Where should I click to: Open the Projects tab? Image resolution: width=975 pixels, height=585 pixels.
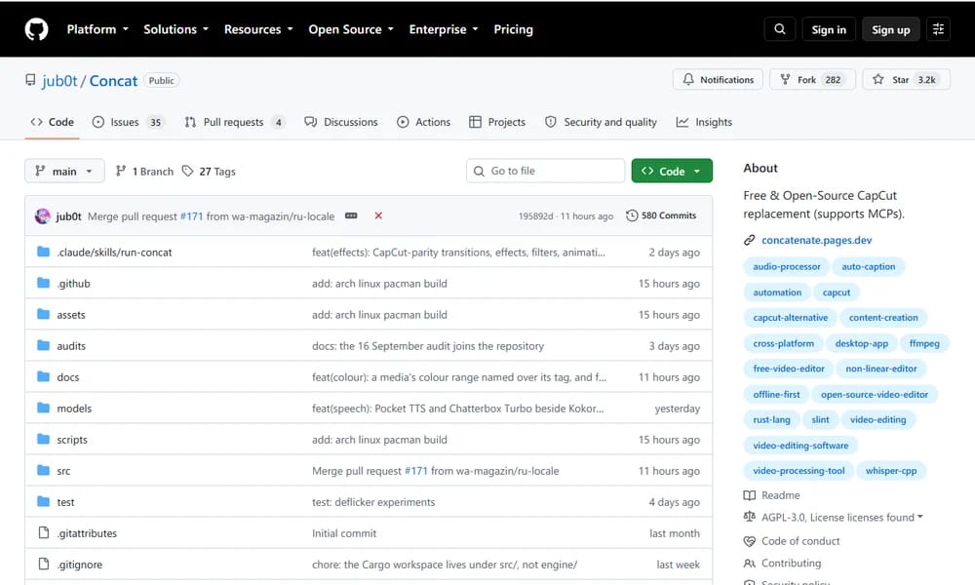(x=497, y=122)
